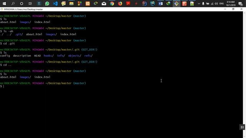246x138 pixels.
Task: Close the MINGW64 terminal window
Action: tap(241, 9)
